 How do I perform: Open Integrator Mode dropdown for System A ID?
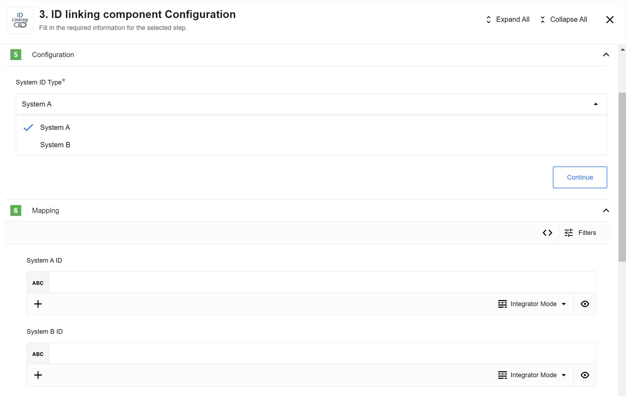(x=532, y=304)
